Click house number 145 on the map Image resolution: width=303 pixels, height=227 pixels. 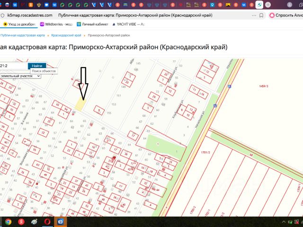138,63
